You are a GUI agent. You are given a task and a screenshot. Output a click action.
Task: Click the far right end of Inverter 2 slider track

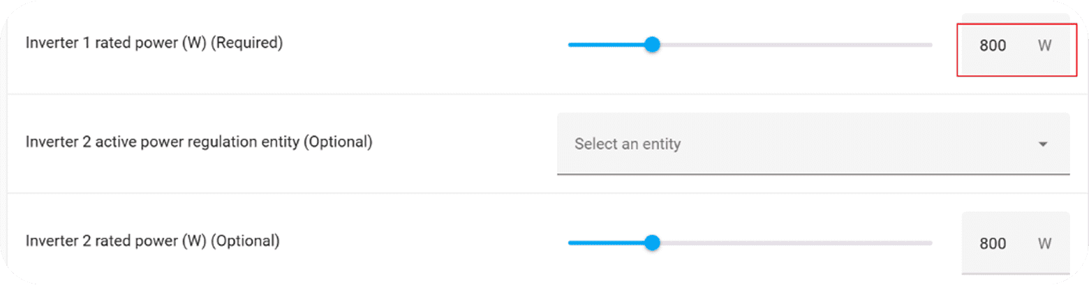point(929,242)
